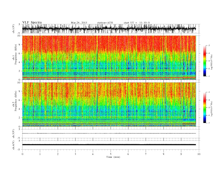
Task: Click the ch.2 spectrogram color scale bar
Action: [x=204, y=108]
